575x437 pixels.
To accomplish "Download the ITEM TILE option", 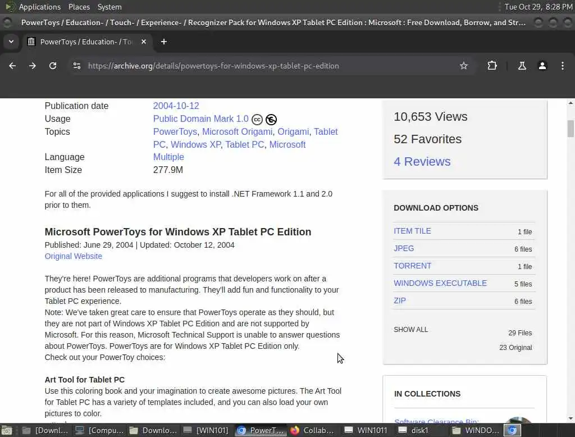I will [x=412, y=231].
